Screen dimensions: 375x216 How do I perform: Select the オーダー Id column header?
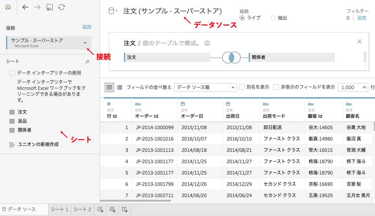point(154,110)
